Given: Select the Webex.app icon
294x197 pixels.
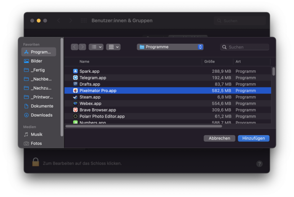Looking at the screenshot, I should 75,103.
